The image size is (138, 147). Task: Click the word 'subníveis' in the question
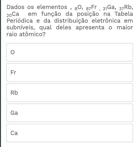click(x=20, y=27)
